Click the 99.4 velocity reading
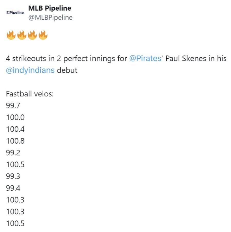231x232 pixels. pyautogui.click(x=13, y=188)
